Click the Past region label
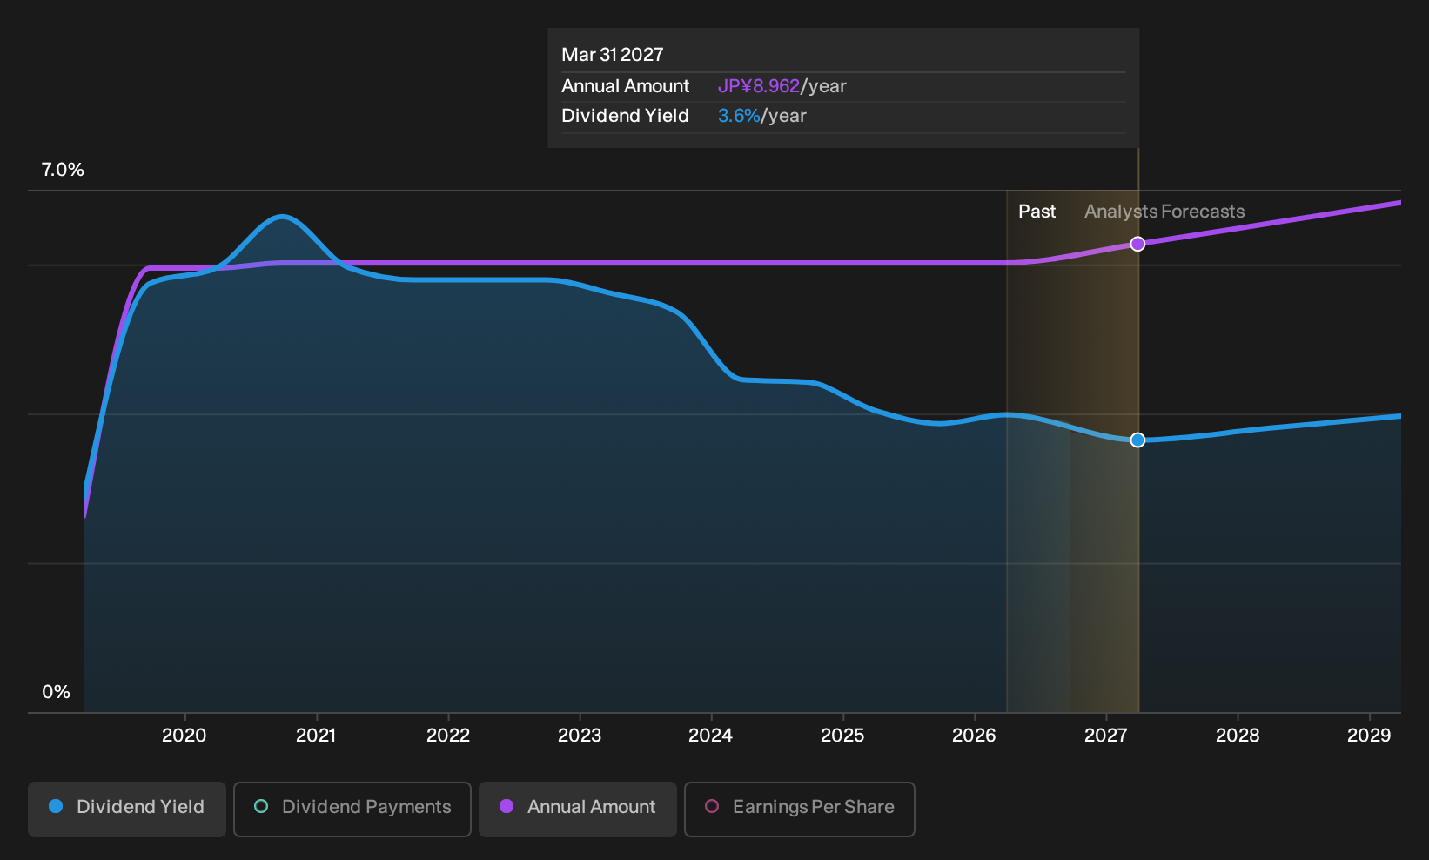 pos(1037,212)
